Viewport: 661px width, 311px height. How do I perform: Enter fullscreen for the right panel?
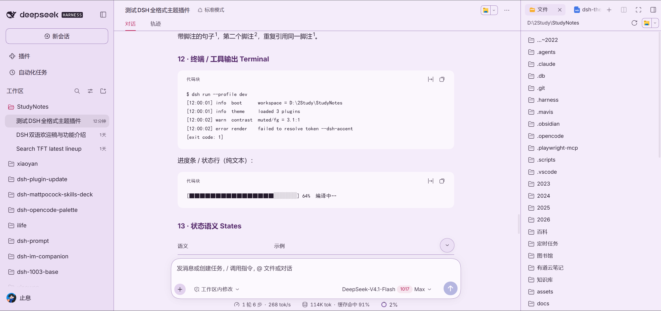pyautogui.click(x=639, y=10)
